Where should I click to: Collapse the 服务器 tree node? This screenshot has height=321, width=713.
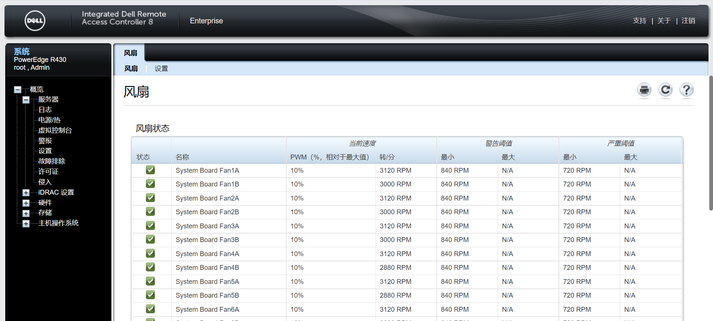pos(26,100)
